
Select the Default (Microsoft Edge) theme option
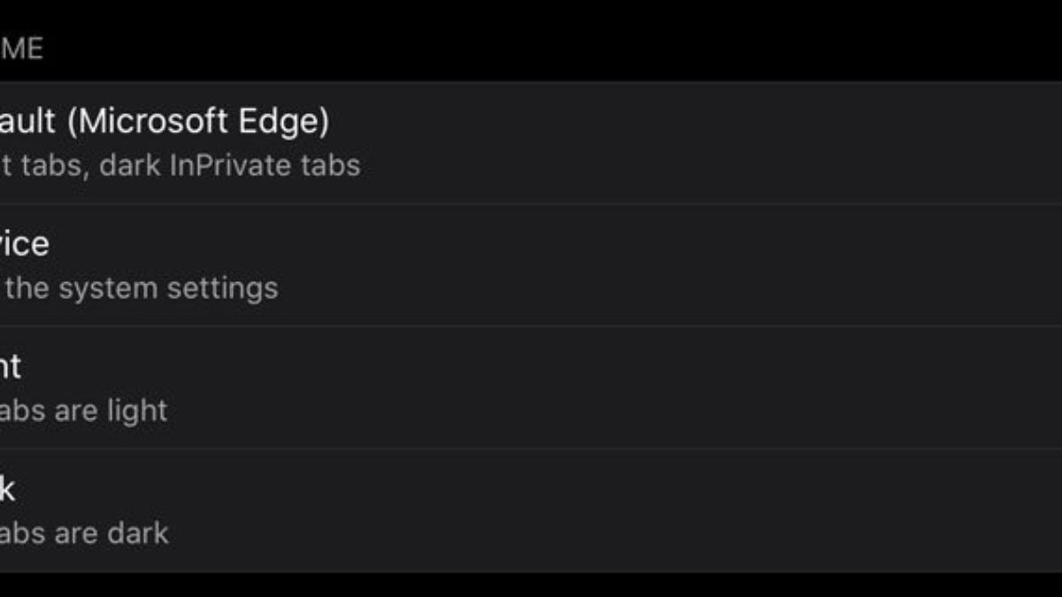coord(164,121)
